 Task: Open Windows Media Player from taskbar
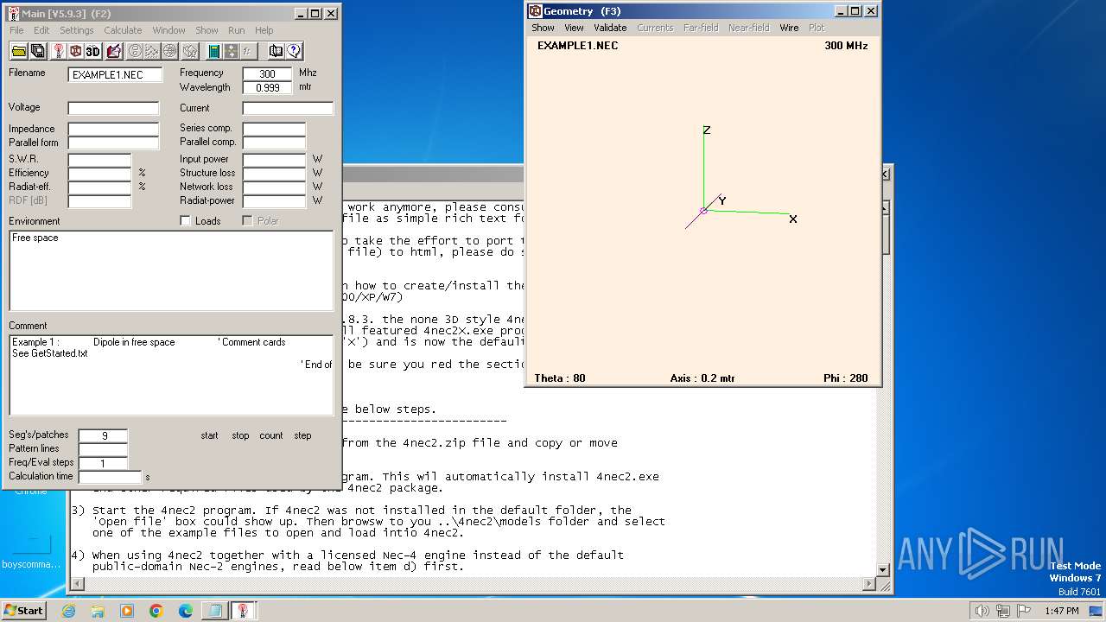[x=127, y=611]
